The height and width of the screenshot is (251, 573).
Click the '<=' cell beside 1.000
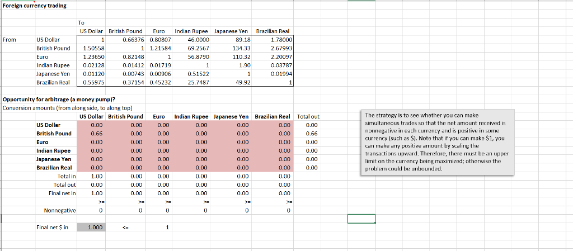(x=125, y=227)
